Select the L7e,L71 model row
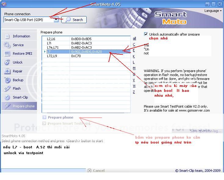224x180 pixels. (x=86, y=47)
